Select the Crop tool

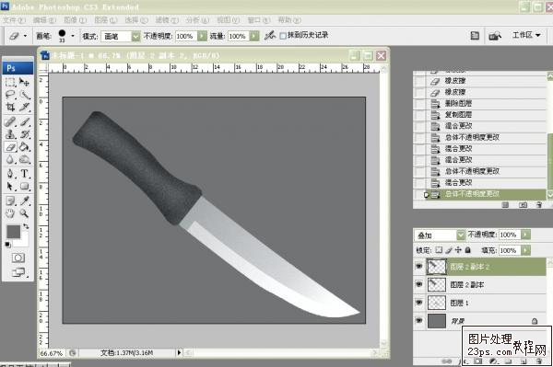click(x=10, y=107)
